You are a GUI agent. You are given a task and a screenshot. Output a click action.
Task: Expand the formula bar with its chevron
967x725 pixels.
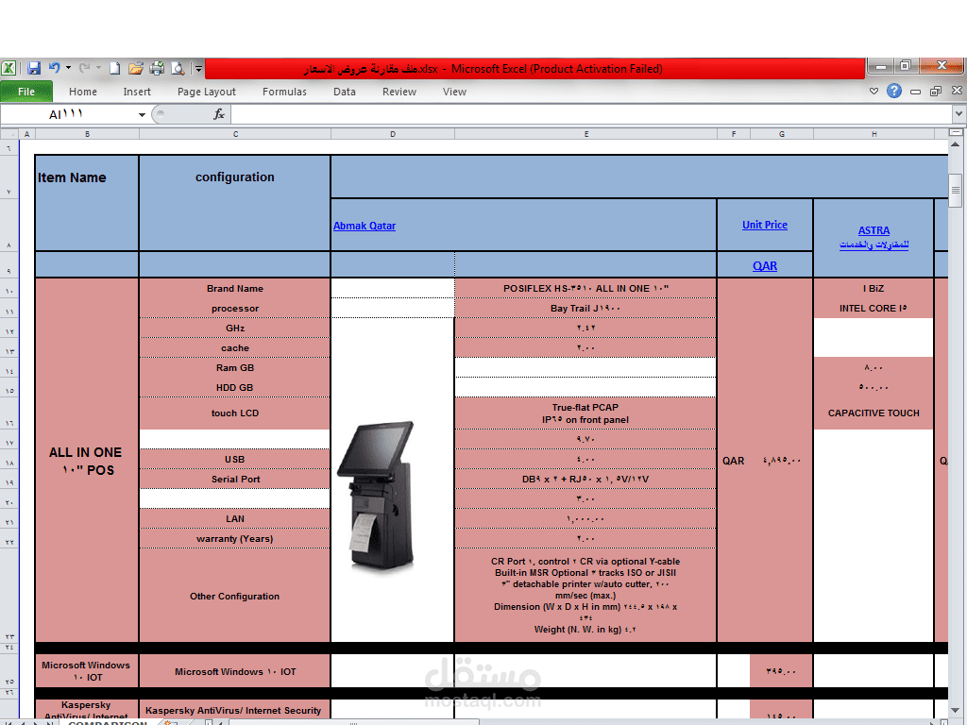(x=959, y=114)
